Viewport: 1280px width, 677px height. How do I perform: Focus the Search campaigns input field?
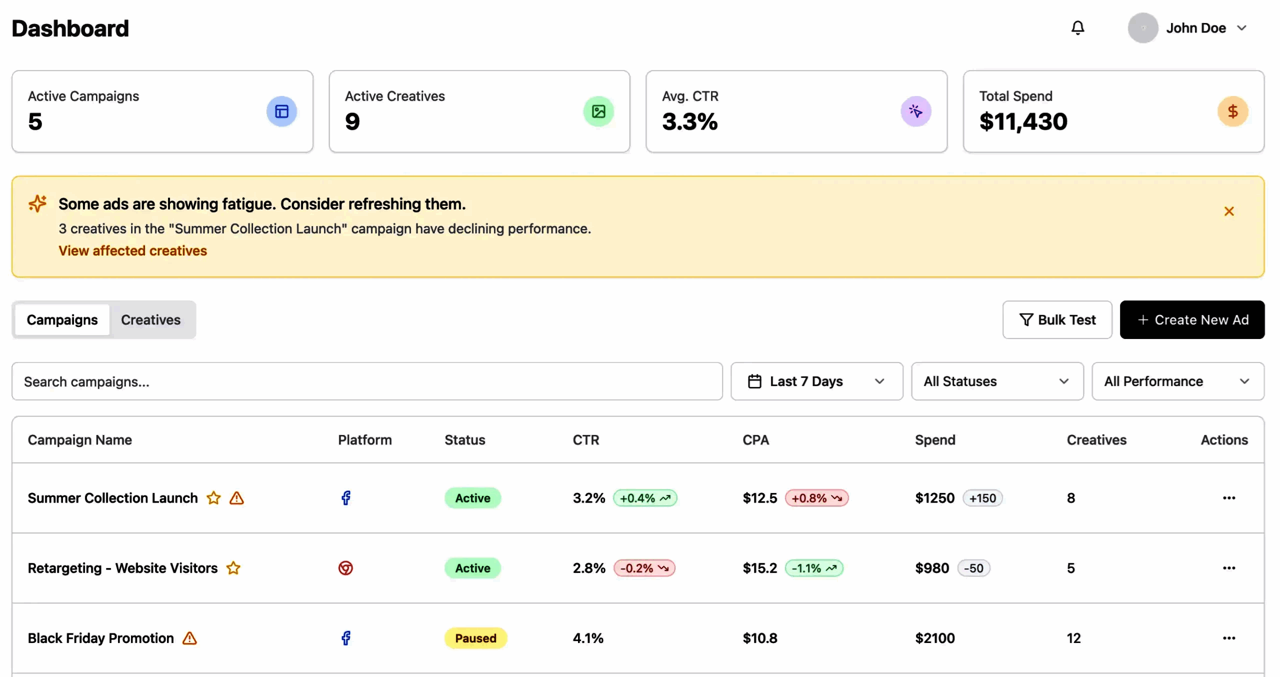(x=367, y=381)
